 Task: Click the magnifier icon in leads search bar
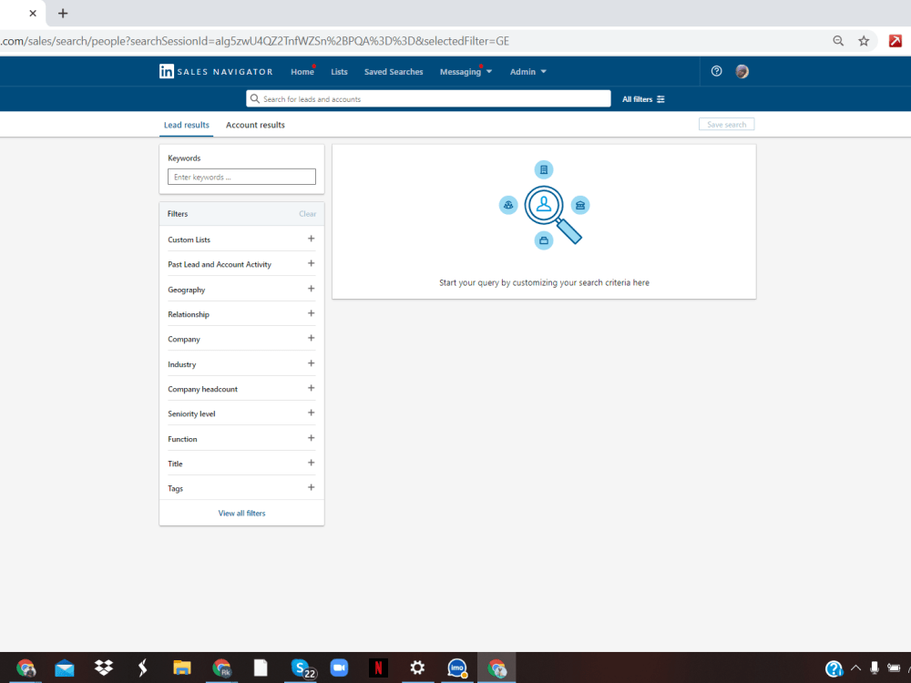click(x=254, y=98)
